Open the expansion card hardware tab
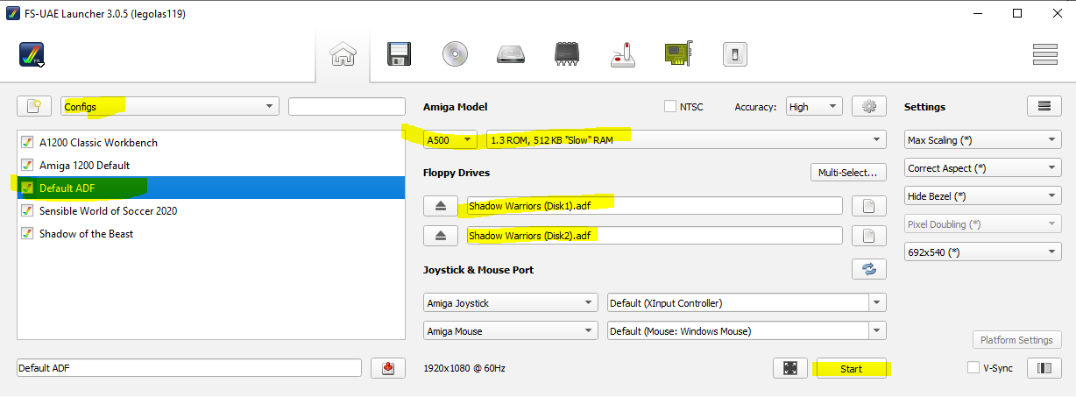Screen dimensions: 1076x397 tap(678, 55)
